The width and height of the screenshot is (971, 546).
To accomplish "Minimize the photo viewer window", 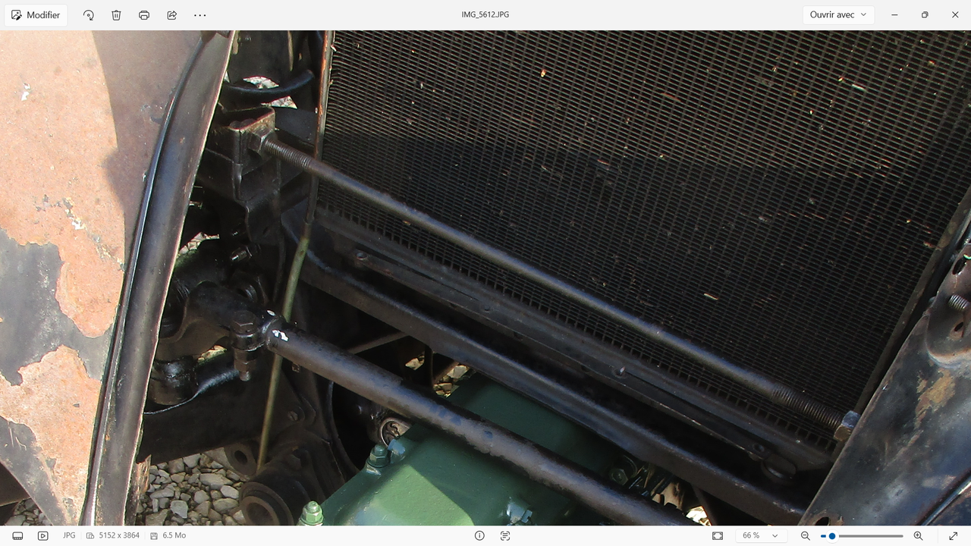I will coord(895,15).
